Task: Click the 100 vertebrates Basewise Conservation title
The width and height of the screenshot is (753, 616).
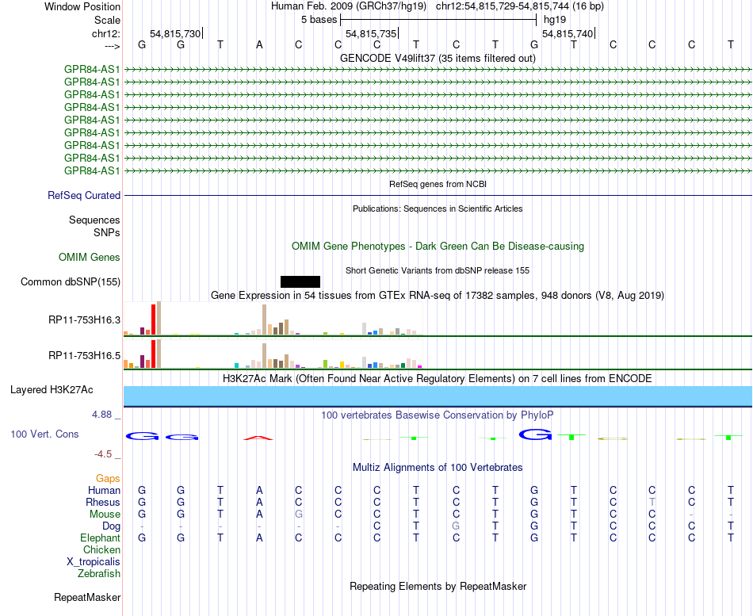Action: (438, 415)
